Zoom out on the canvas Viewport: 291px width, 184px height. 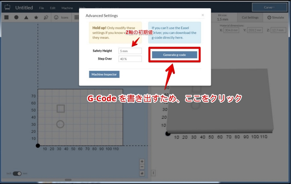click(x=142, y=167)
